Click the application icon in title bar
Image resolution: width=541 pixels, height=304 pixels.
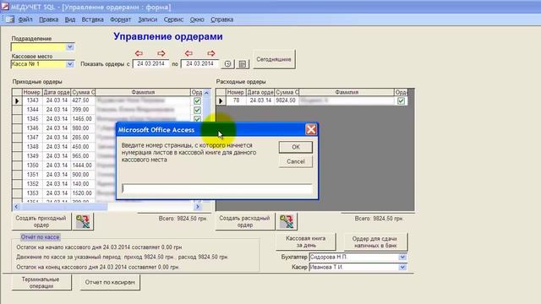click(5, 7)
